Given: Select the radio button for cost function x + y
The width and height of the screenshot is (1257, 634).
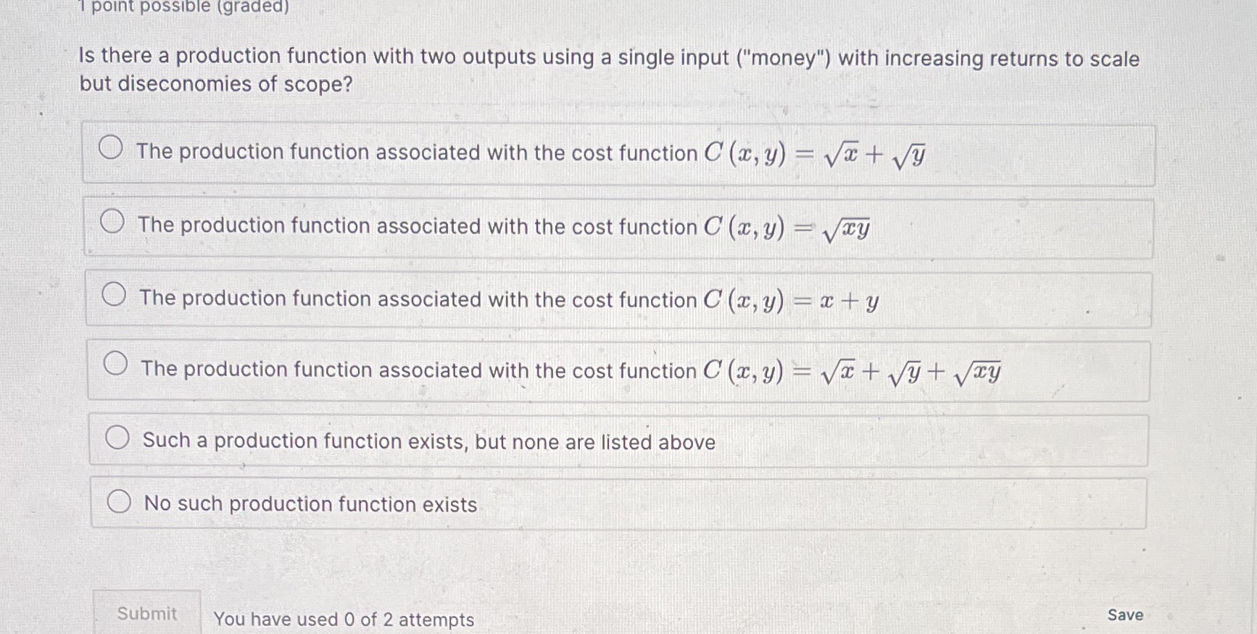Looking at the screenshot, I should (114, 293).
